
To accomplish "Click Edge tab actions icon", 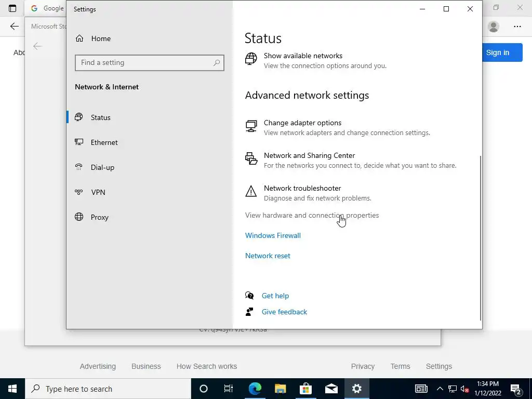I will [12, 8].
